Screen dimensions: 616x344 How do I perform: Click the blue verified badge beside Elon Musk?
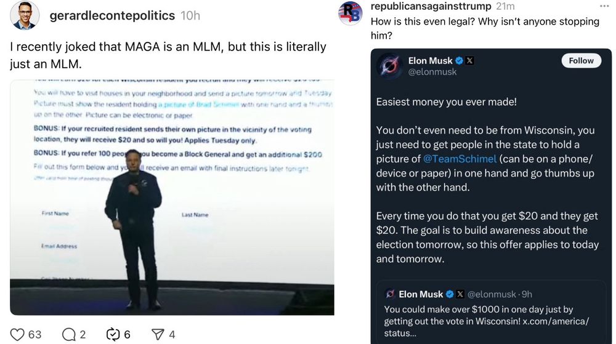[459, 61]
